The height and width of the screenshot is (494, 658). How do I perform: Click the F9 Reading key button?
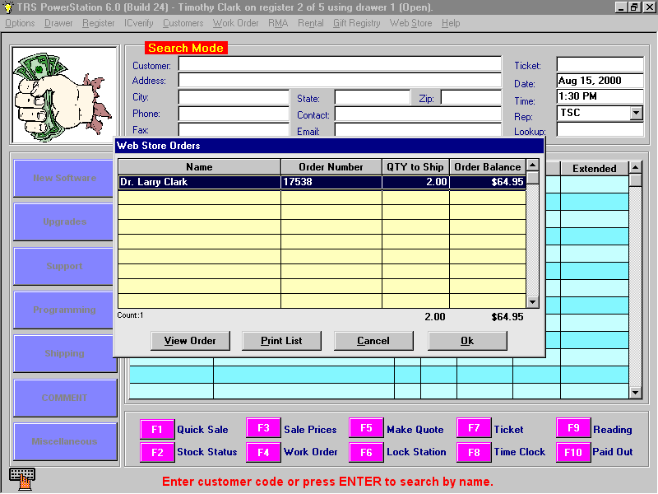[x=573, y=428]
